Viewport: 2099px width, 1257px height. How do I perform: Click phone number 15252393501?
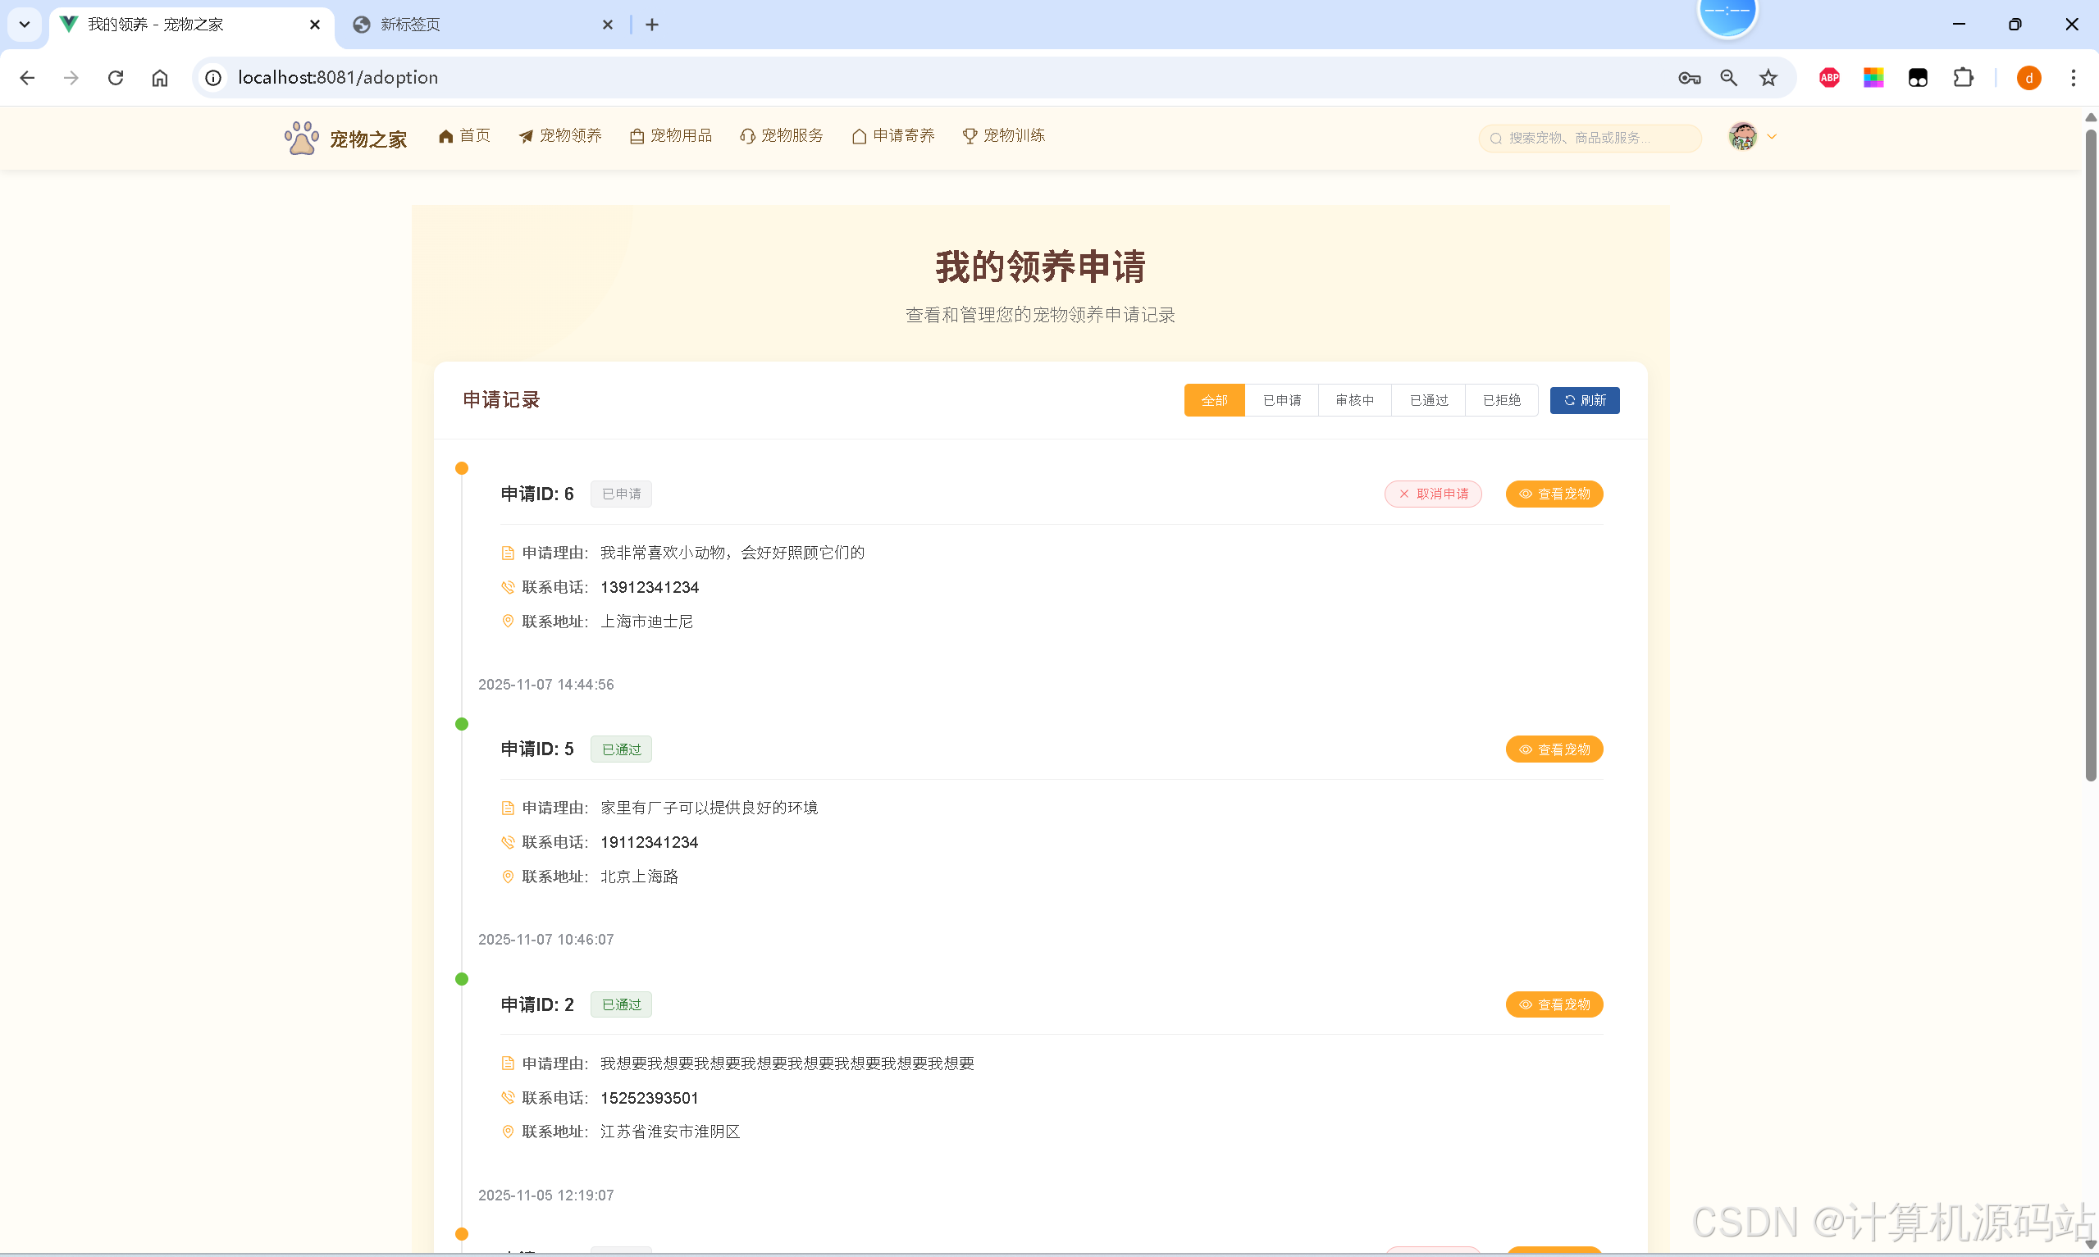650,1098
